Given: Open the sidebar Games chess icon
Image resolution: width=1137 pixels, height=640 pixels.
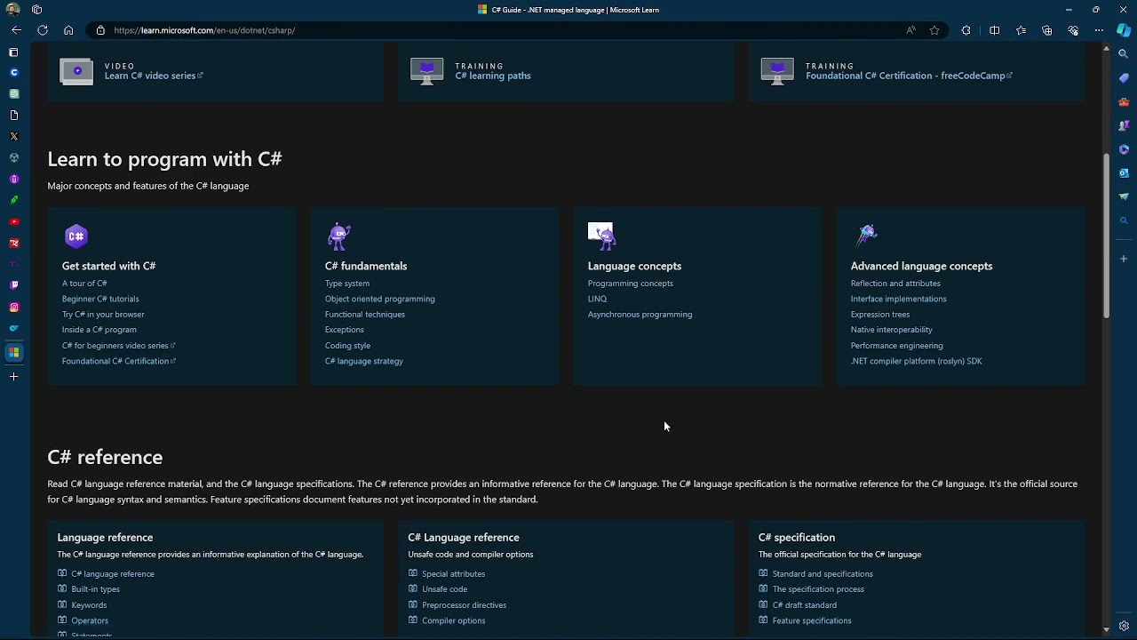Looking at the screenshot, I should tap(1124, 125).
